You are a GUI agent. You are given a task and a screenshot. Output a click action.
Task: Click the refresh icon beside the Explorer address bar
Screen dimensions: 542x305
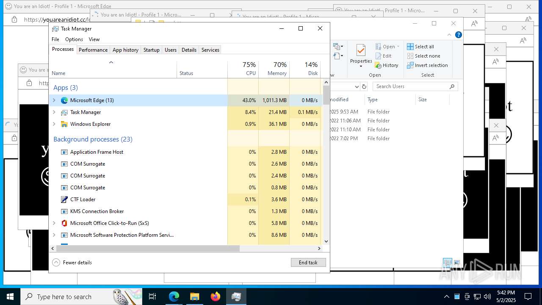point(364,86)
